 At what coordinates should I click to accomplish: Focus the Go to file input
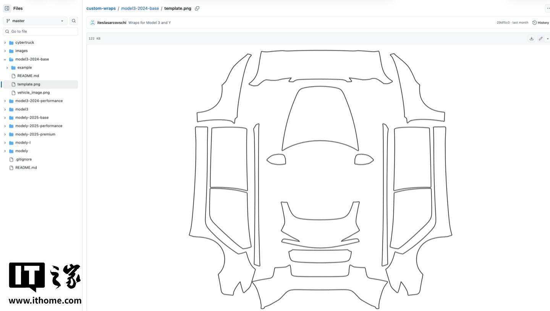click(x=40, y=31)
